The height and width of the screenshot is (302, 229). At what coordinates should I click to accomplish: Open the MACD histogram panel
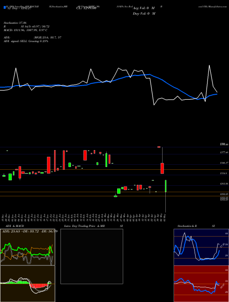pyautogui.click(x=27, y=284)
